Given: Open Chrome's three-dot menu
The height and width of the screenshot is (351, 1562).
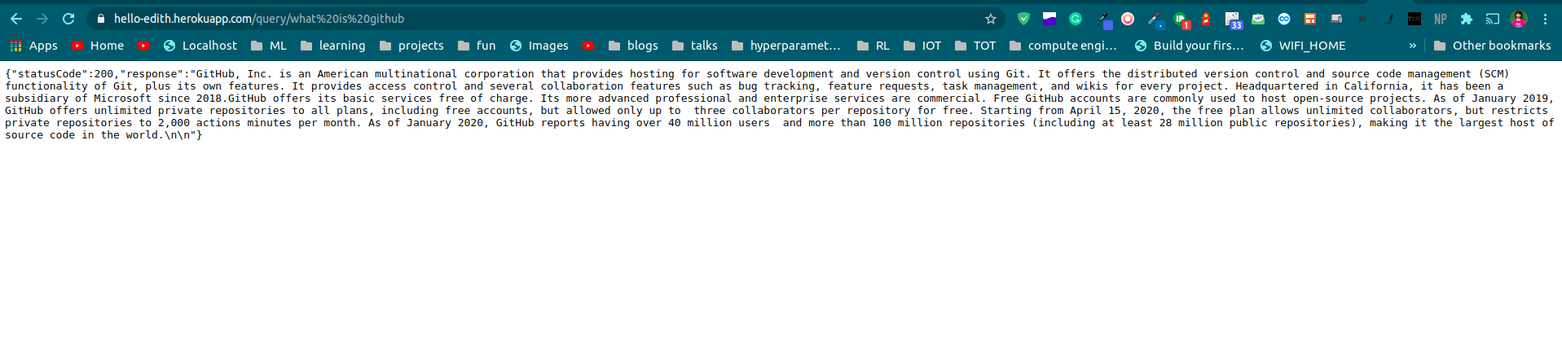Looking at the screenshot, I should click(x=1545, y=19).
